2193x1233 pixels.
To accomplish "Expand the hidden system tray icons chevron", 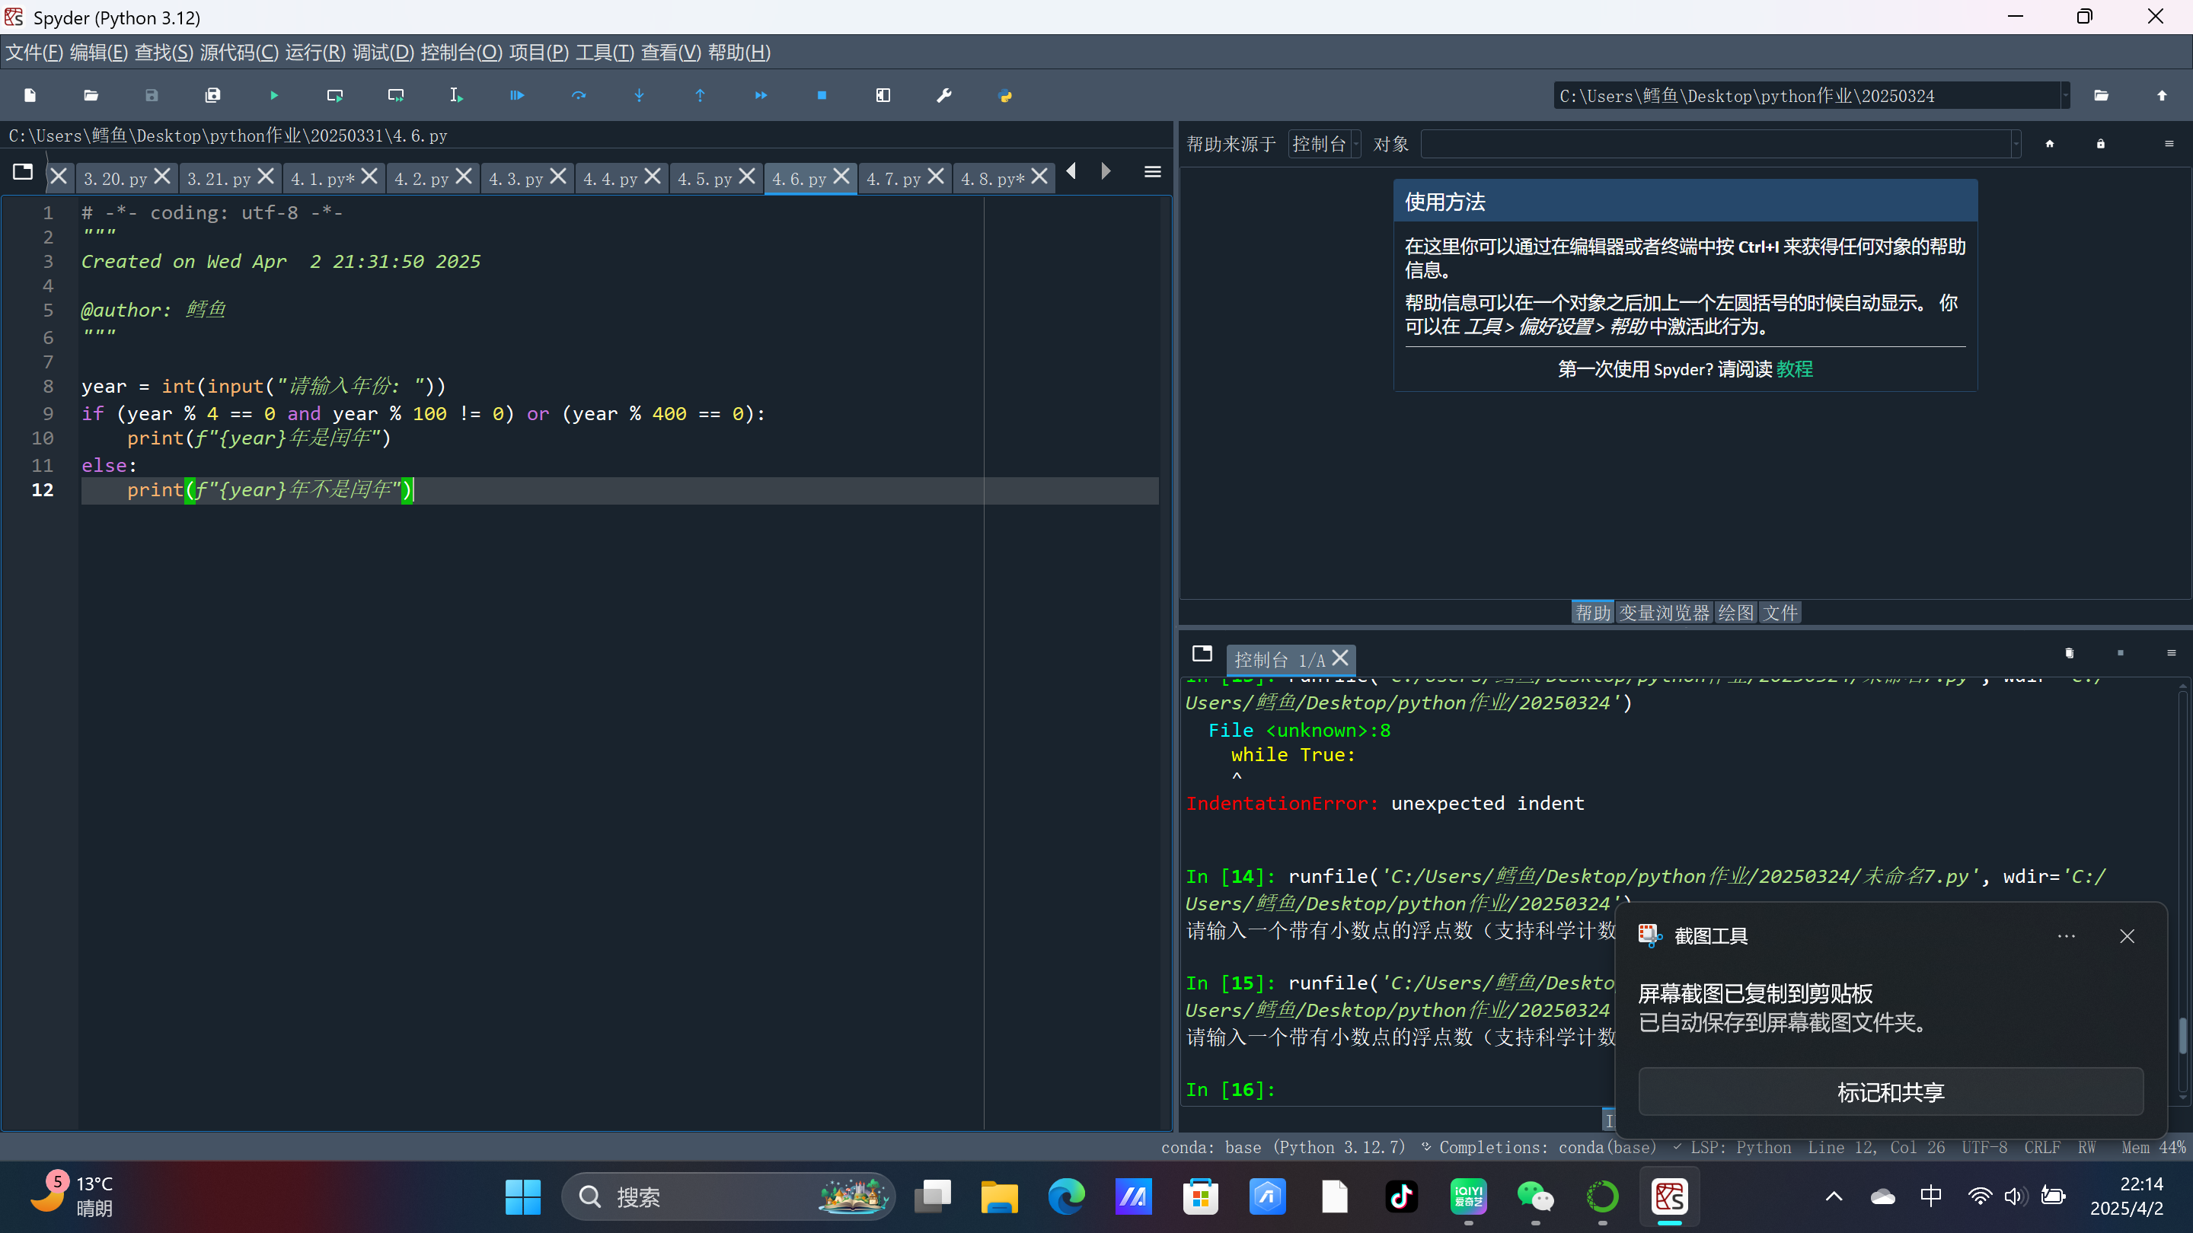I will point(1834,1196).
